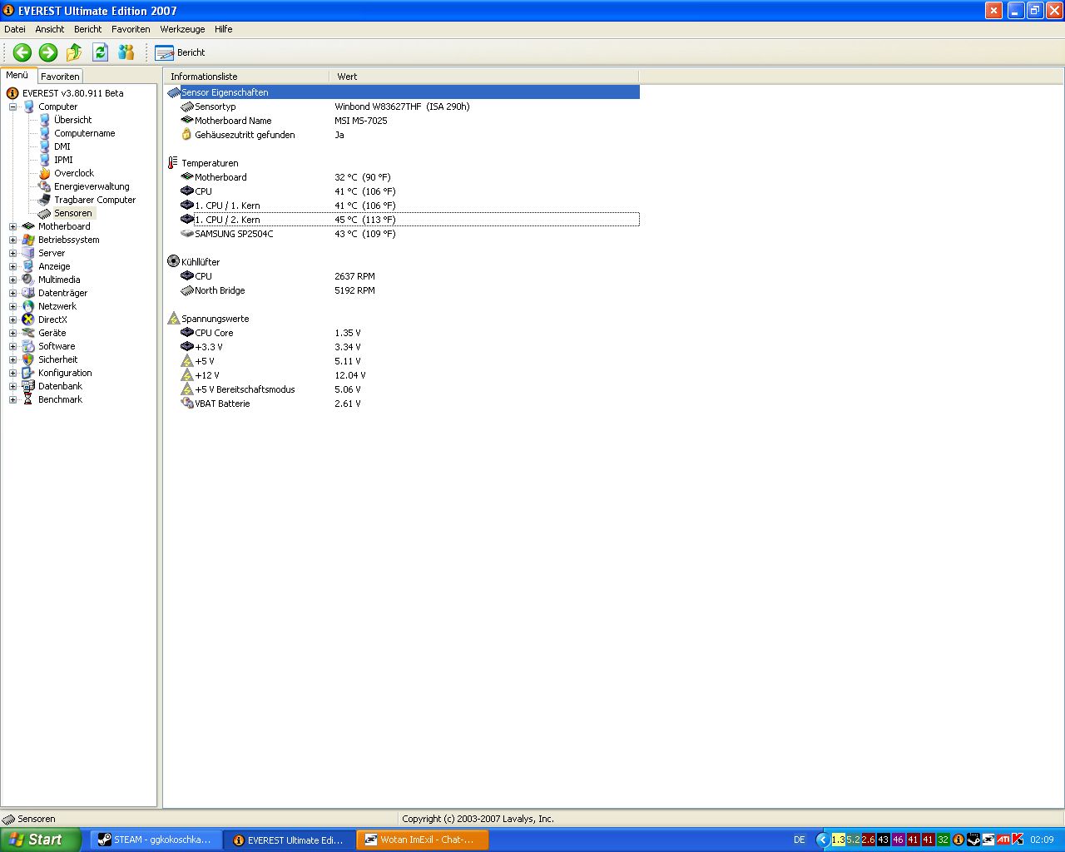Viewport: 1065px width, 852px height.
Task: Open the Windows Start button
Action: coord(41,840)
